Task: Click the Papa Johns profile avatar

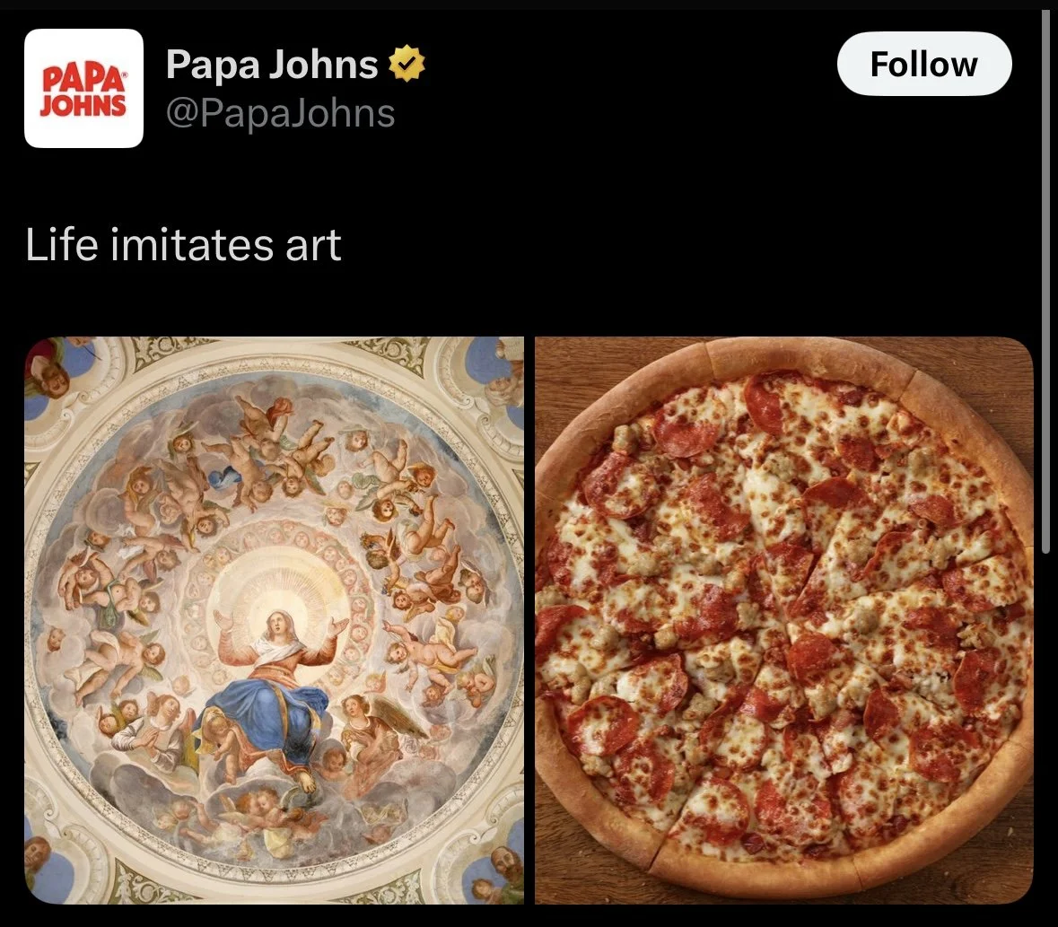Action: pos(83,88)
